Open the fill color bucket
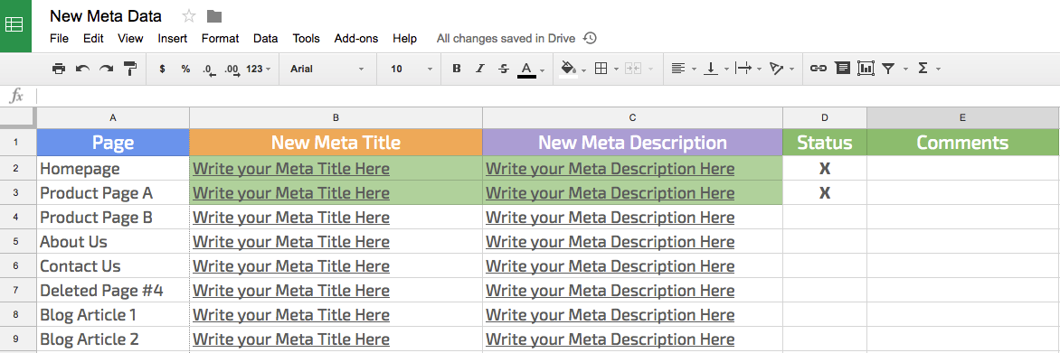Image resolution: width=1060 pixels, height=353 pixels. click(569, 69)
